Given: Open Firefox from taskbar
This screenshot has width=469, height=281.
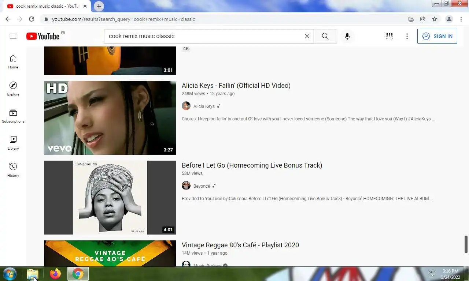Looking at the screenshot, I should pos(55,274).
